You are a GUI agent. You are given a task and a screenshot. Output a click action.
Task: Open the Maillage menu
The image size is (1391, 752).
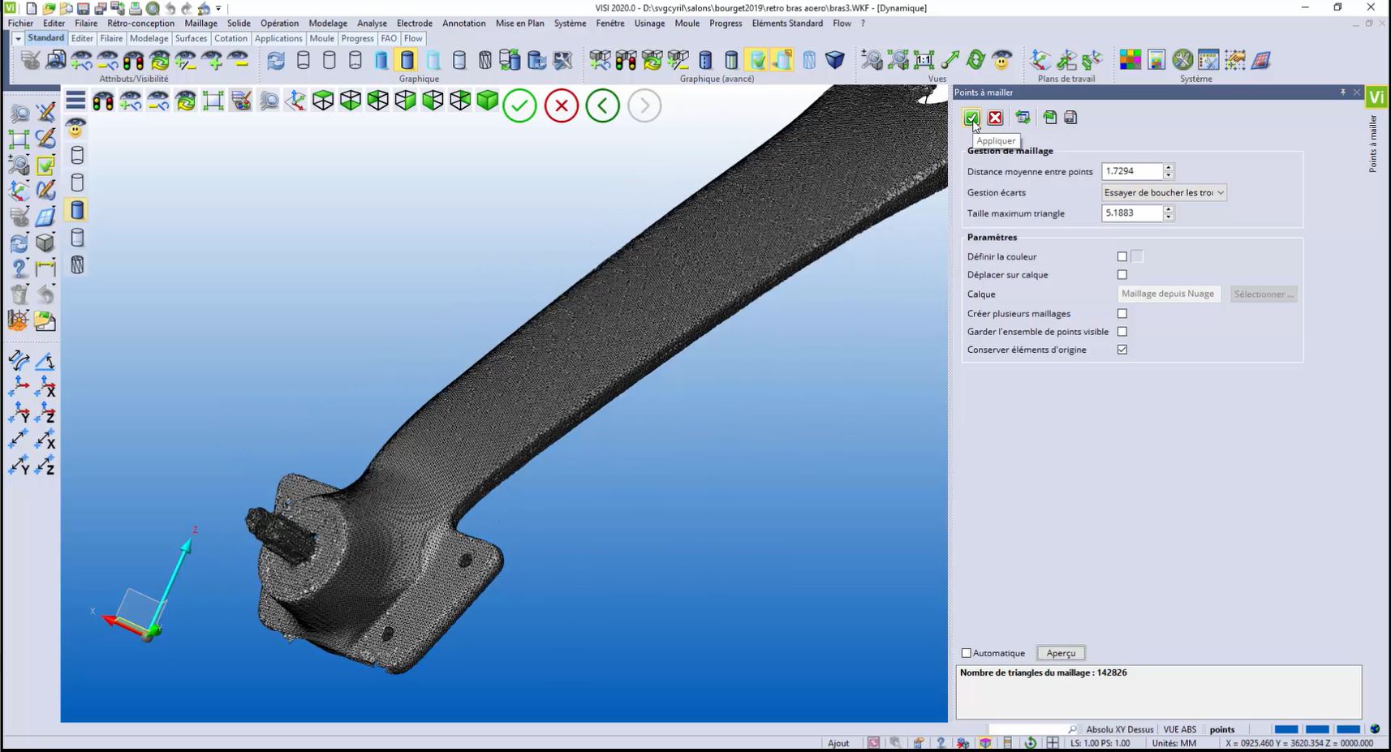pos(200,24)
